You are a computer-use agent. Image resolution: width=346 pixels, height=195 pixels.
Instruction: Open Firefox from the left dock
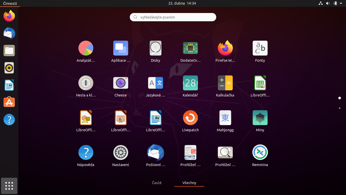(x=9, y=16)
